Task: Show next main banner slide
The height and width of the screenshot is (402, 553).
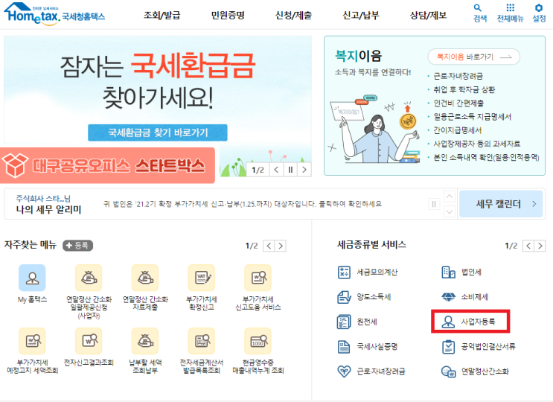Action: 304,170
